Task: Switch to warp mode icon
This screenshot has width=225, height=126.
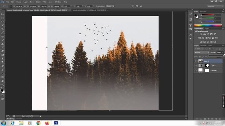Action: pos(133,6)
